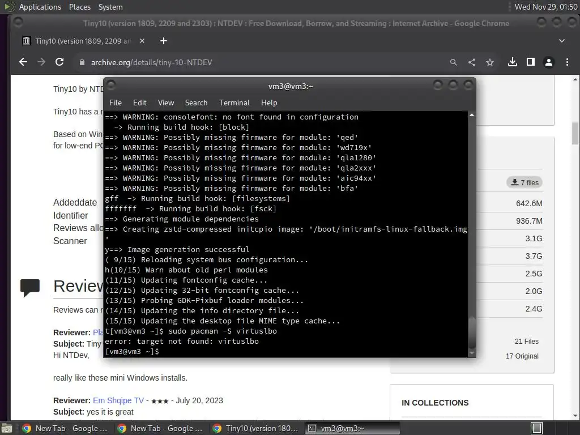Open the 17 Original link
The height and width of the screenshot is (435, 580).
[x=522, y=356]
